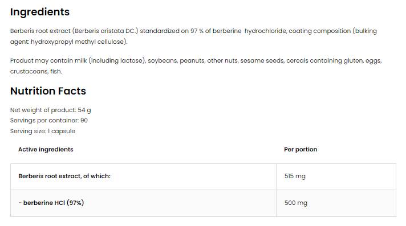Select the Berberis root extract ingredients paragraph

[x=193, y=36]
